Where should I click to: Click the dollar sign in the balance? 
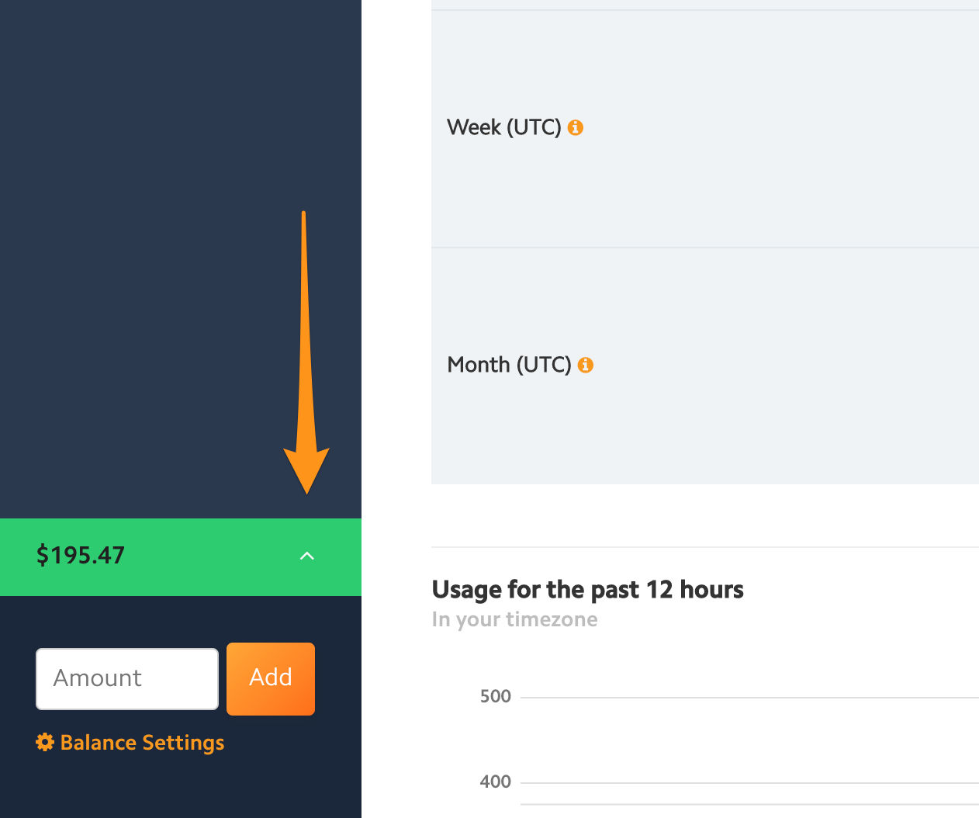click(43, 556)
